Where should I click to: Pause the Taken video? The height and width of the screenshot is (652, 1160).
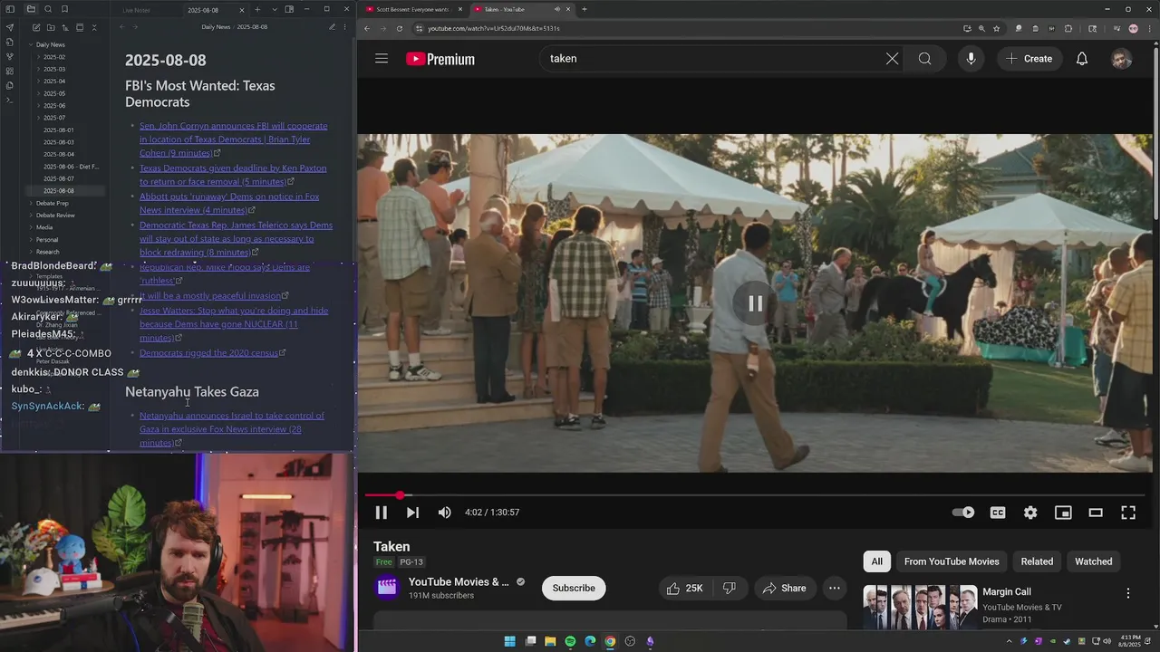pos(381,513)
